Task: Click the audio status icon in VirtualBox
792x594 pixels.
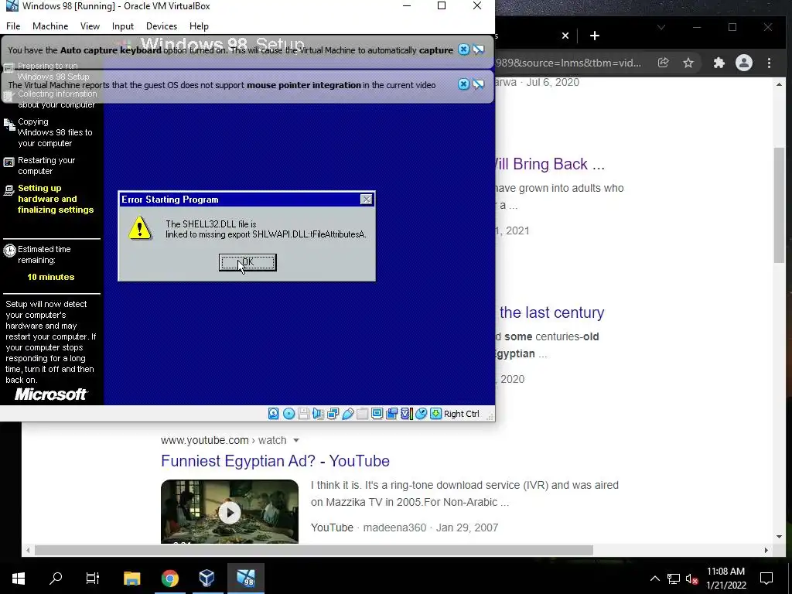Action: pyautogui.click(x=318, y=414)
